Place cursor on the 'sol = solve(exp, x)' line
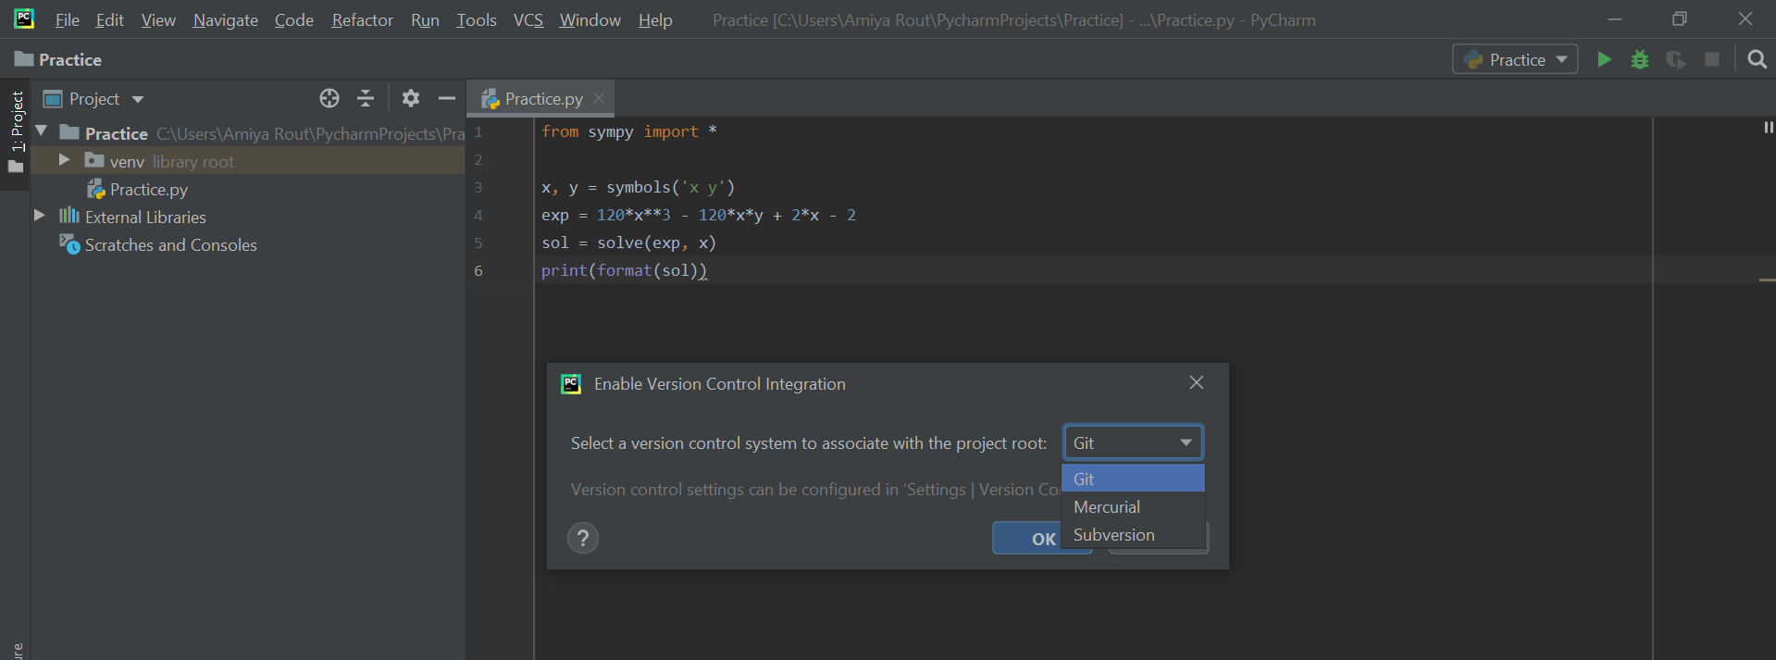 (628, 243)
